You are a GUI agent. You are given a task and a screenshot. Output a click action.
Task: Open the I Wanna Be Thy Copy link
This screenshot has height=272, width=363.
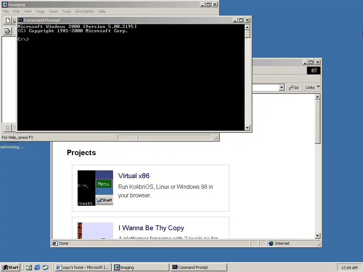coord(151,228)
